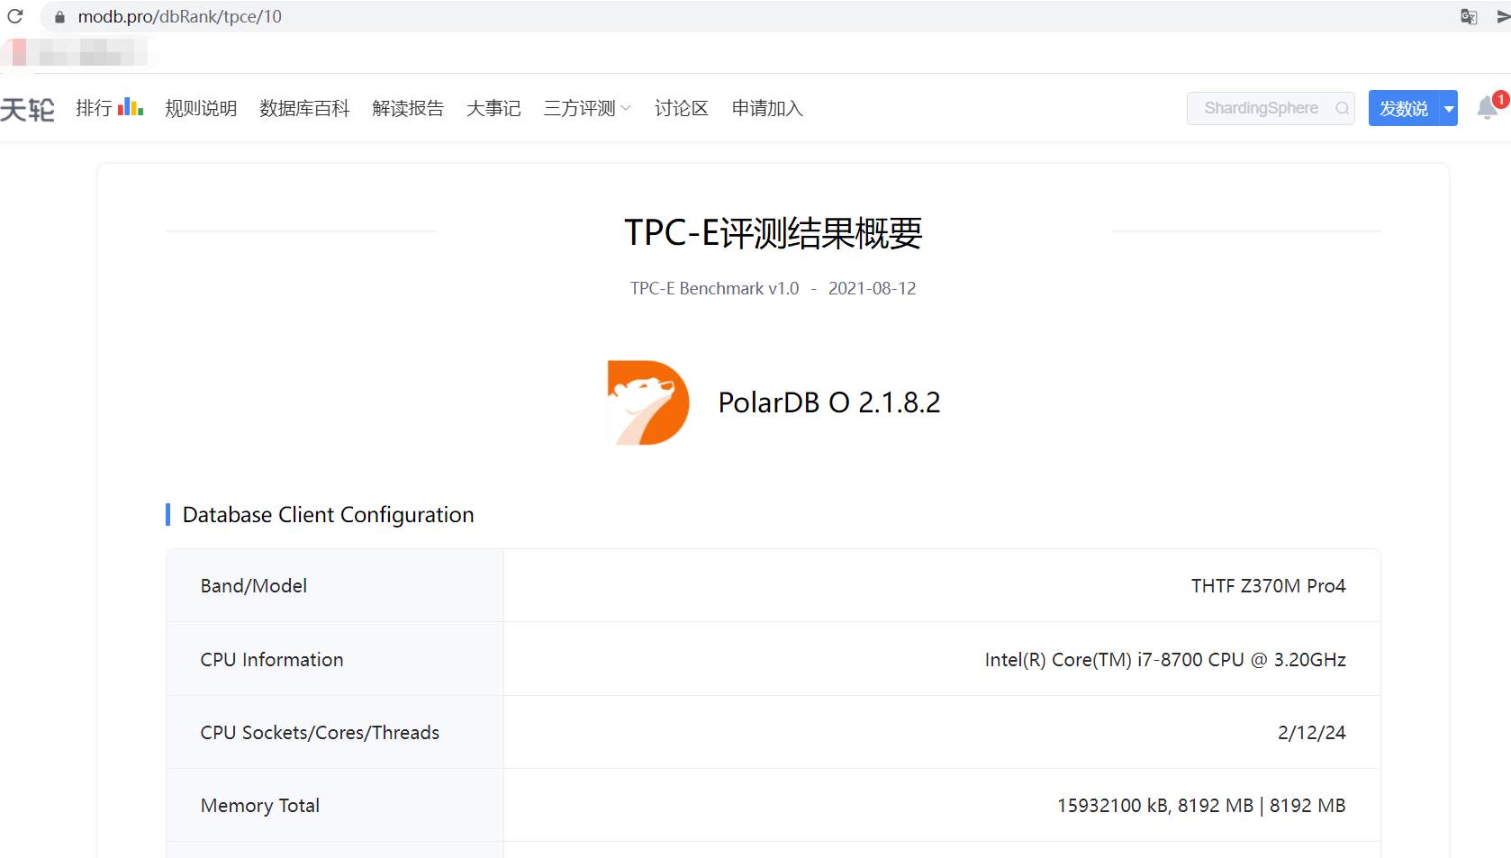Click the search magnifier icon
This screenshot has width=1511, height=858.
(1342, 108)
